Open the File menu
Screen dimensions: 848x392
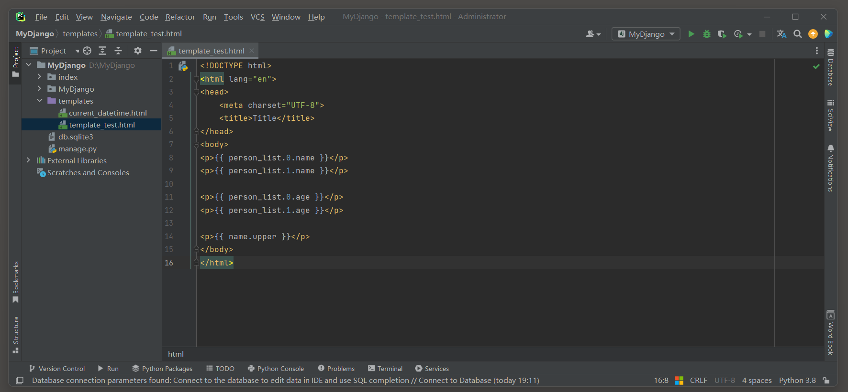pyautogui.click(x=41, y=17)
